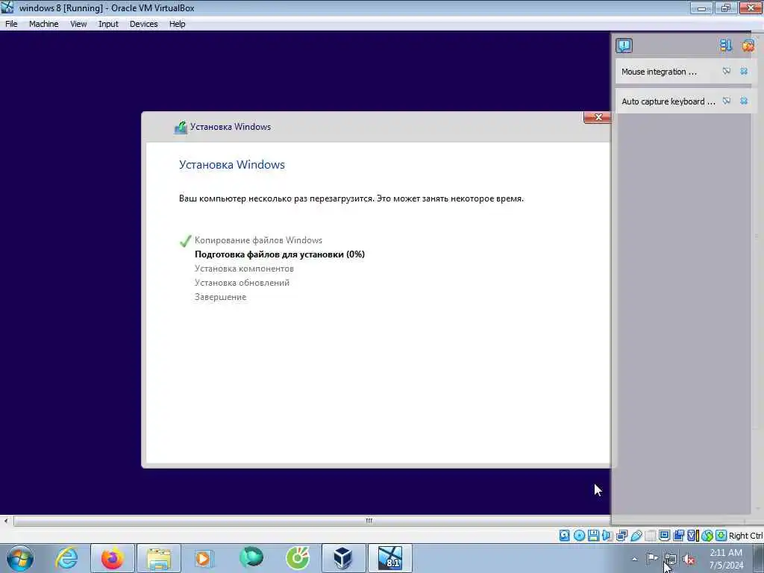Open the media player taskbar icon

[204, 558]
